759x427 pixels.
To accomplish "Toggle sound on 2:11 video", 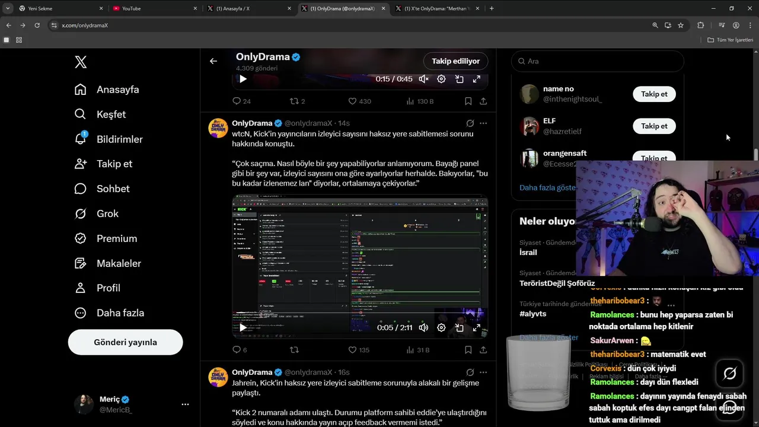I will (x=423, y=327).
